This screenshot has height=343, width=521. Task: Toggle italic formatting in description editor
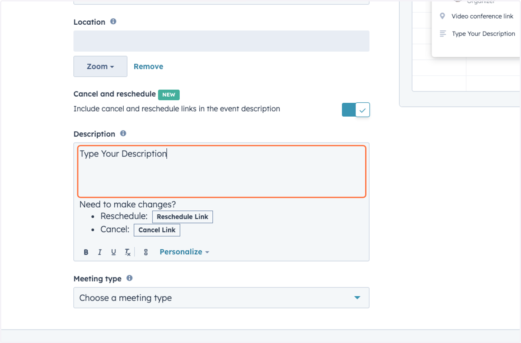[100, 252]
